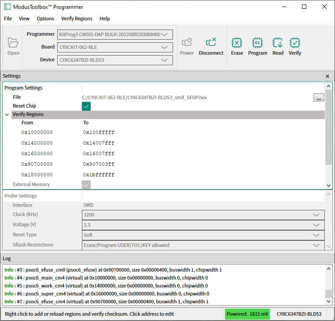Expand the Clock (KHz) dropdown
This screenshot has height=321, width=335.
(316, 215)
